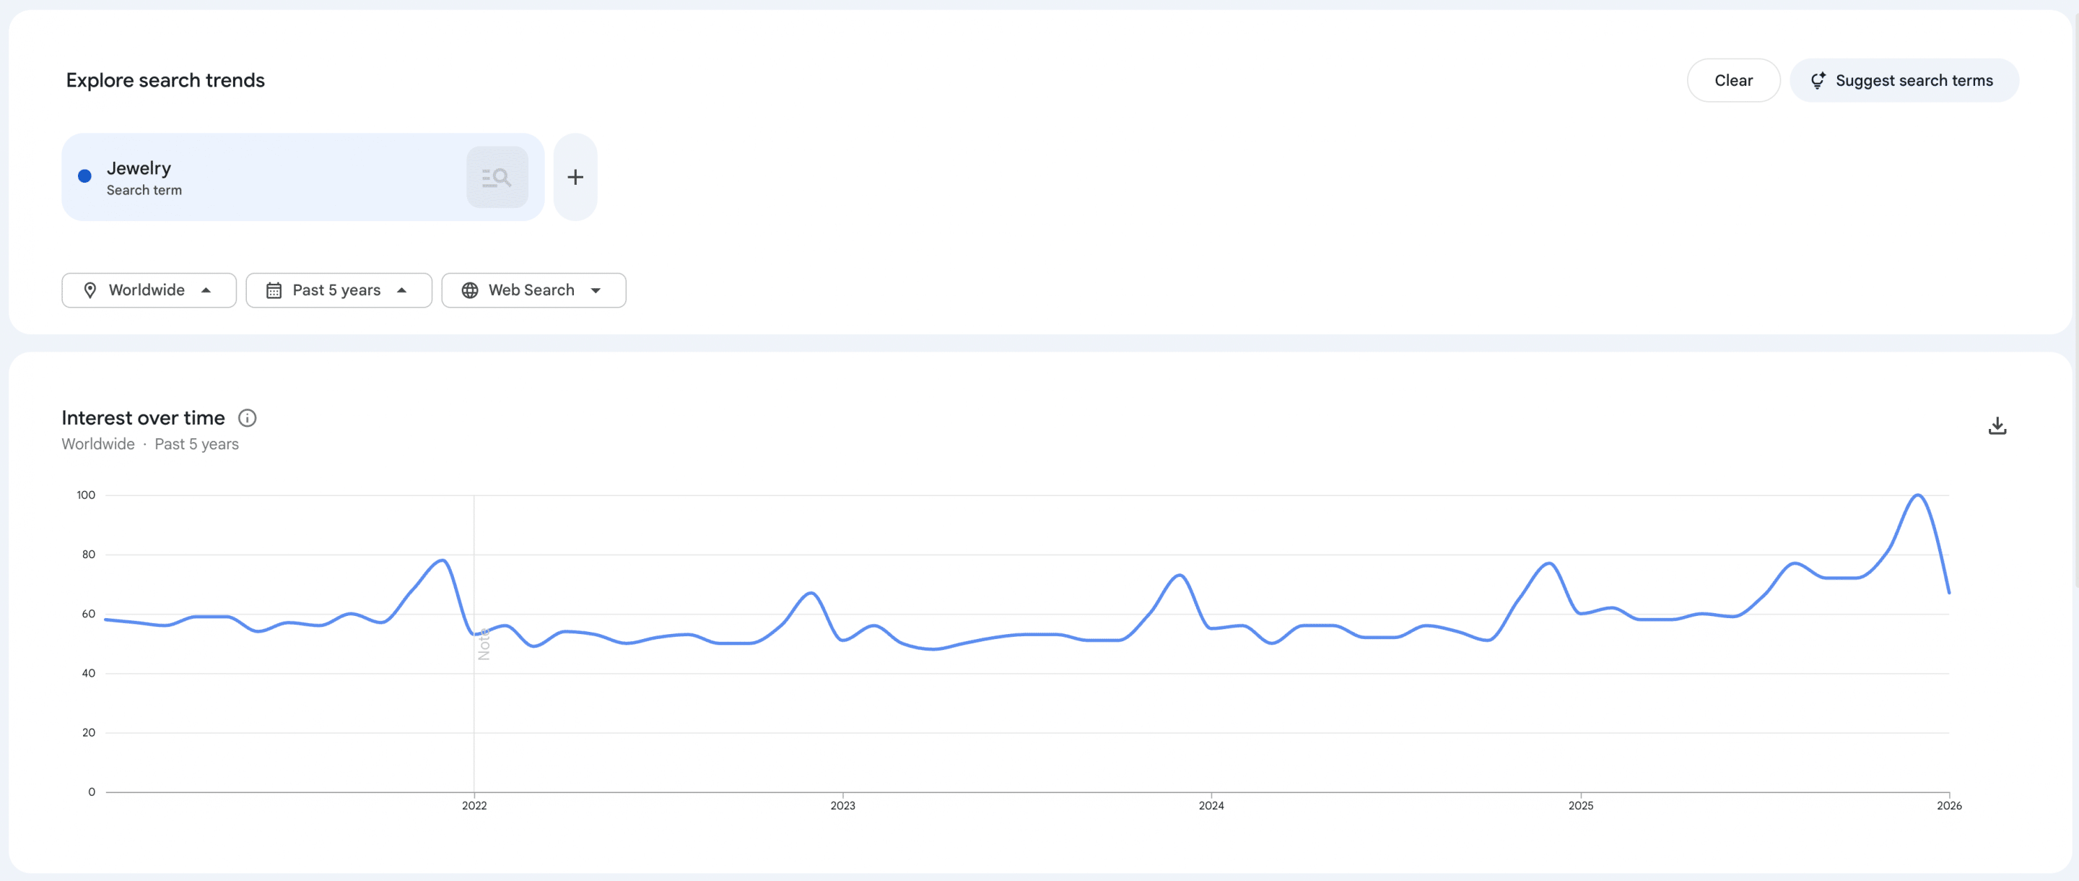The height and width of the screenshot is (881, 2079).
Task: Click the search term details icon
Action: pyautogui.click(x=497, y=177)
